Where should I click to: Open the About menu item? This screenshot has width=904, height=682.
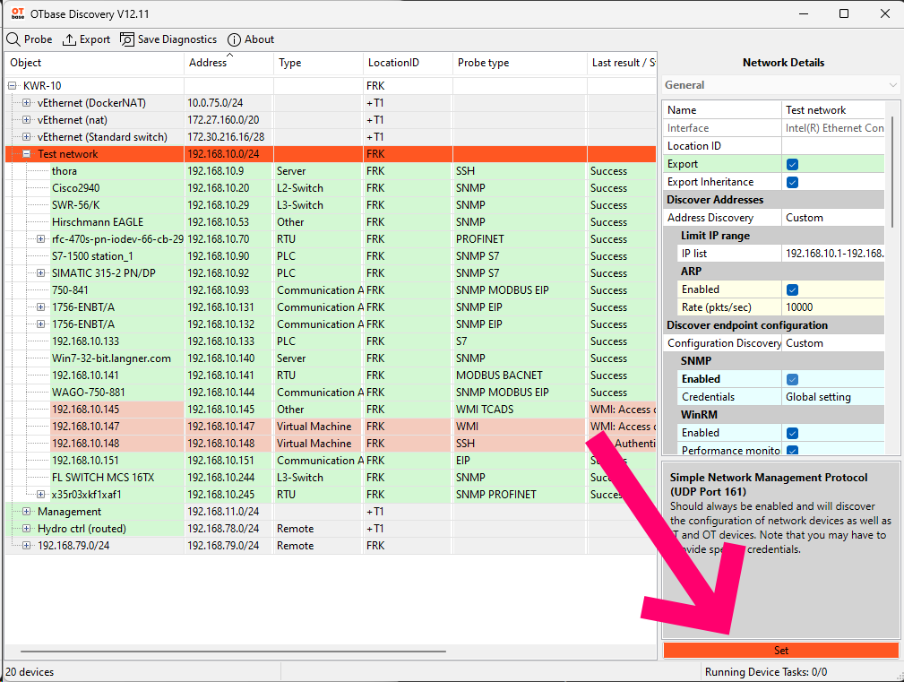point(251,39)
